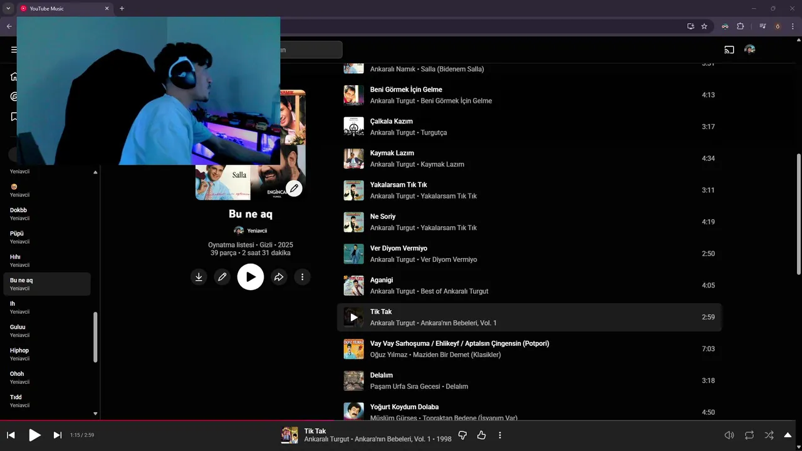The width and height of the screenshot is (802, 451).
Task: Click Çalkala Kazım album thumbnail
Action: [353, 127]
